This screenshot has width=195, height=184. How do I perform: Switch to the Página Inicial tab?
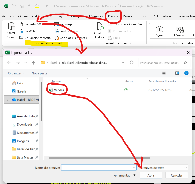pyautogui.click(x=27, y=16)
